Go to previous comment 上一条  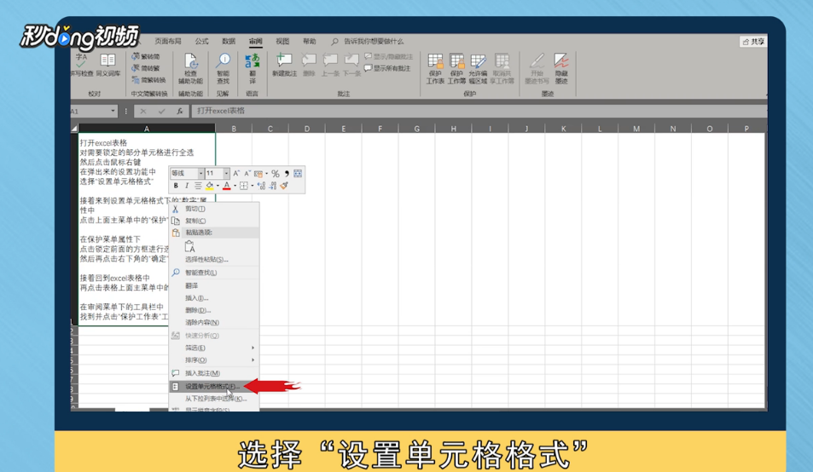(330, 65)
